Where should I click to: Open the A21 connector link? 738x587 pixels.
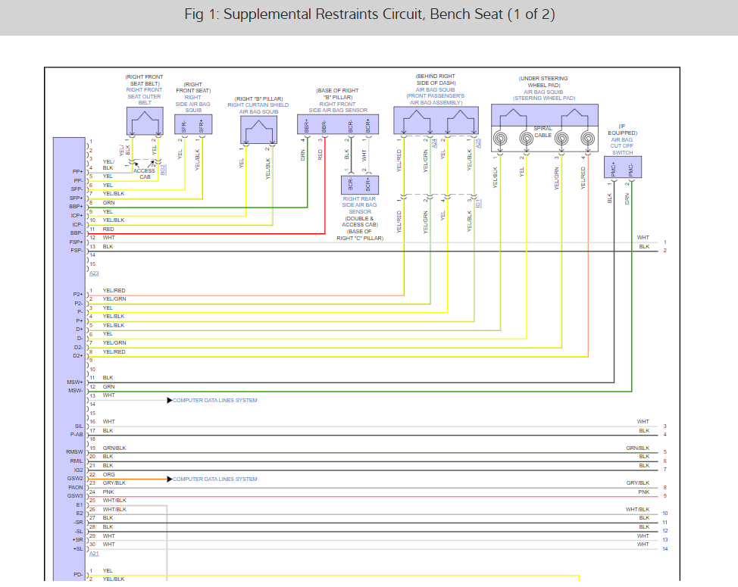94,554
